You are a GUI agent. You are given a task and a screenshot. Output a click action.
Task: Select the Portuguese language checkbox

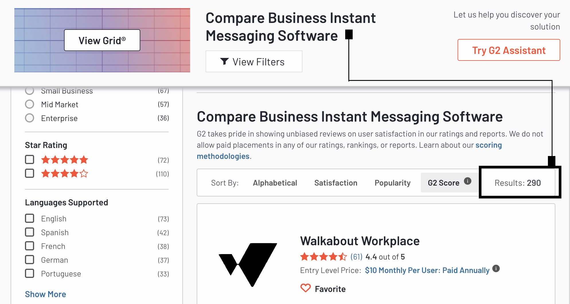30,273
